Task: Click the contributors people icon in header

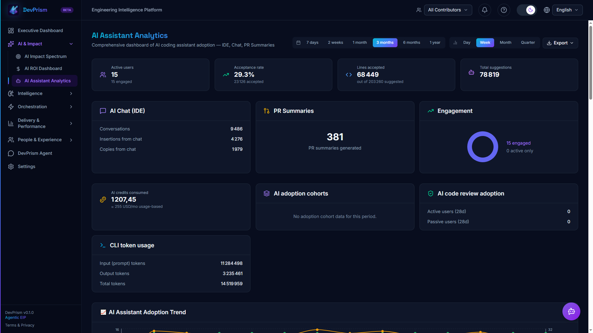Action: (418, 10)
